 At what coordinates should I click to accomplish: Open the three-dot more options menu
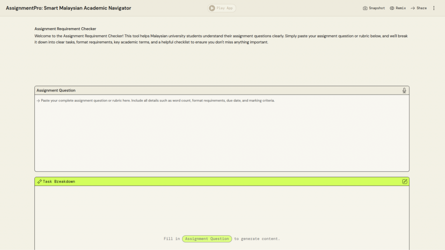coord(434,8)
